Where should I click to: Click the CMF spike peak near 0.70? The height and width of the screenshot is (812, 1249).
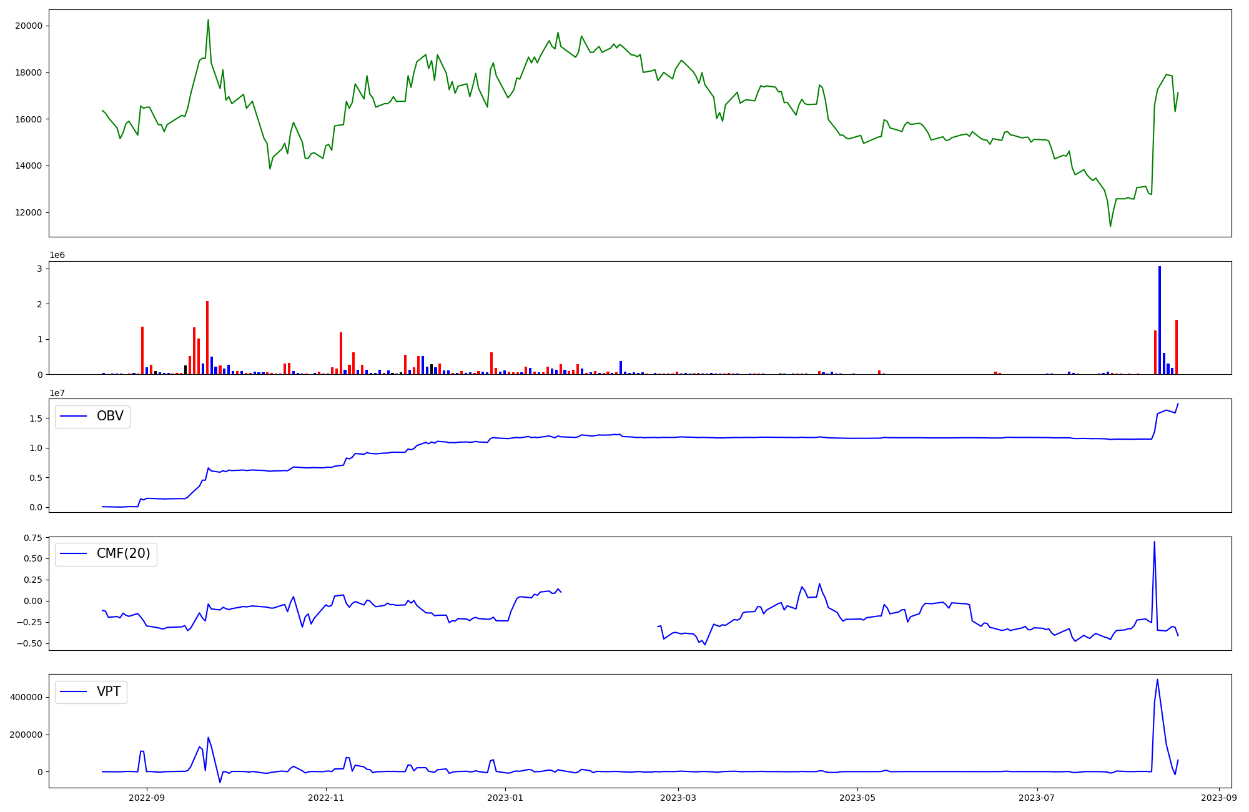(x=1154, y=542)
